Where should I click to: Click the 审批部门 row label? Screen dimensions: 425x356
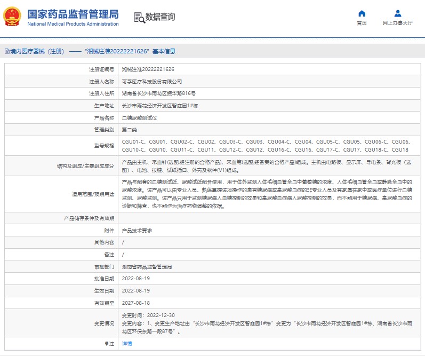point(104,267)
